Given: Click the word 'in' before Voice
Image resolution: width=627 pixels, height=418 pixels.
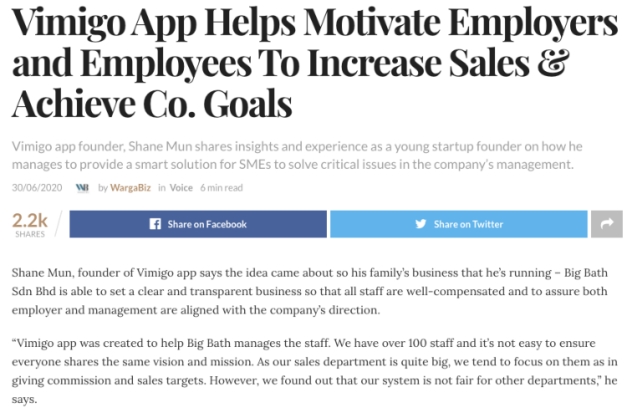Looking at the screenshot, I should point(161,187).
